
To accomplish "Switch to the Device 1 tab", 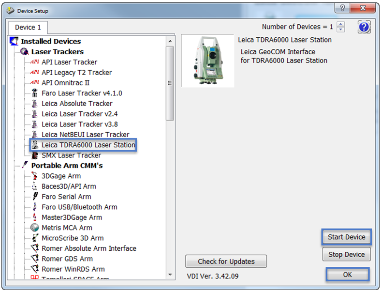I will tap(28, 27).
